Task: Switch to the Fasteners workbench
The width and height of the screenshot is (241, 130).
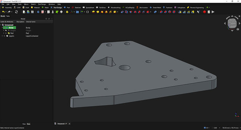Action: tap(168, 8)
